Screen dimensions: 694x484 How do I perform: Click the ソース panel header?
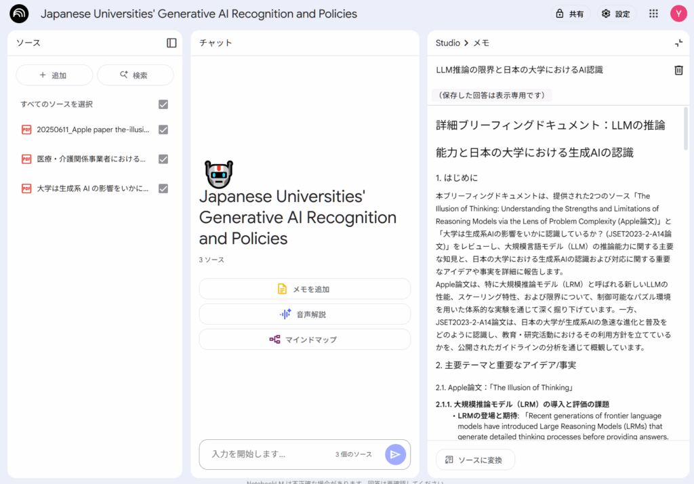point(28,43)
